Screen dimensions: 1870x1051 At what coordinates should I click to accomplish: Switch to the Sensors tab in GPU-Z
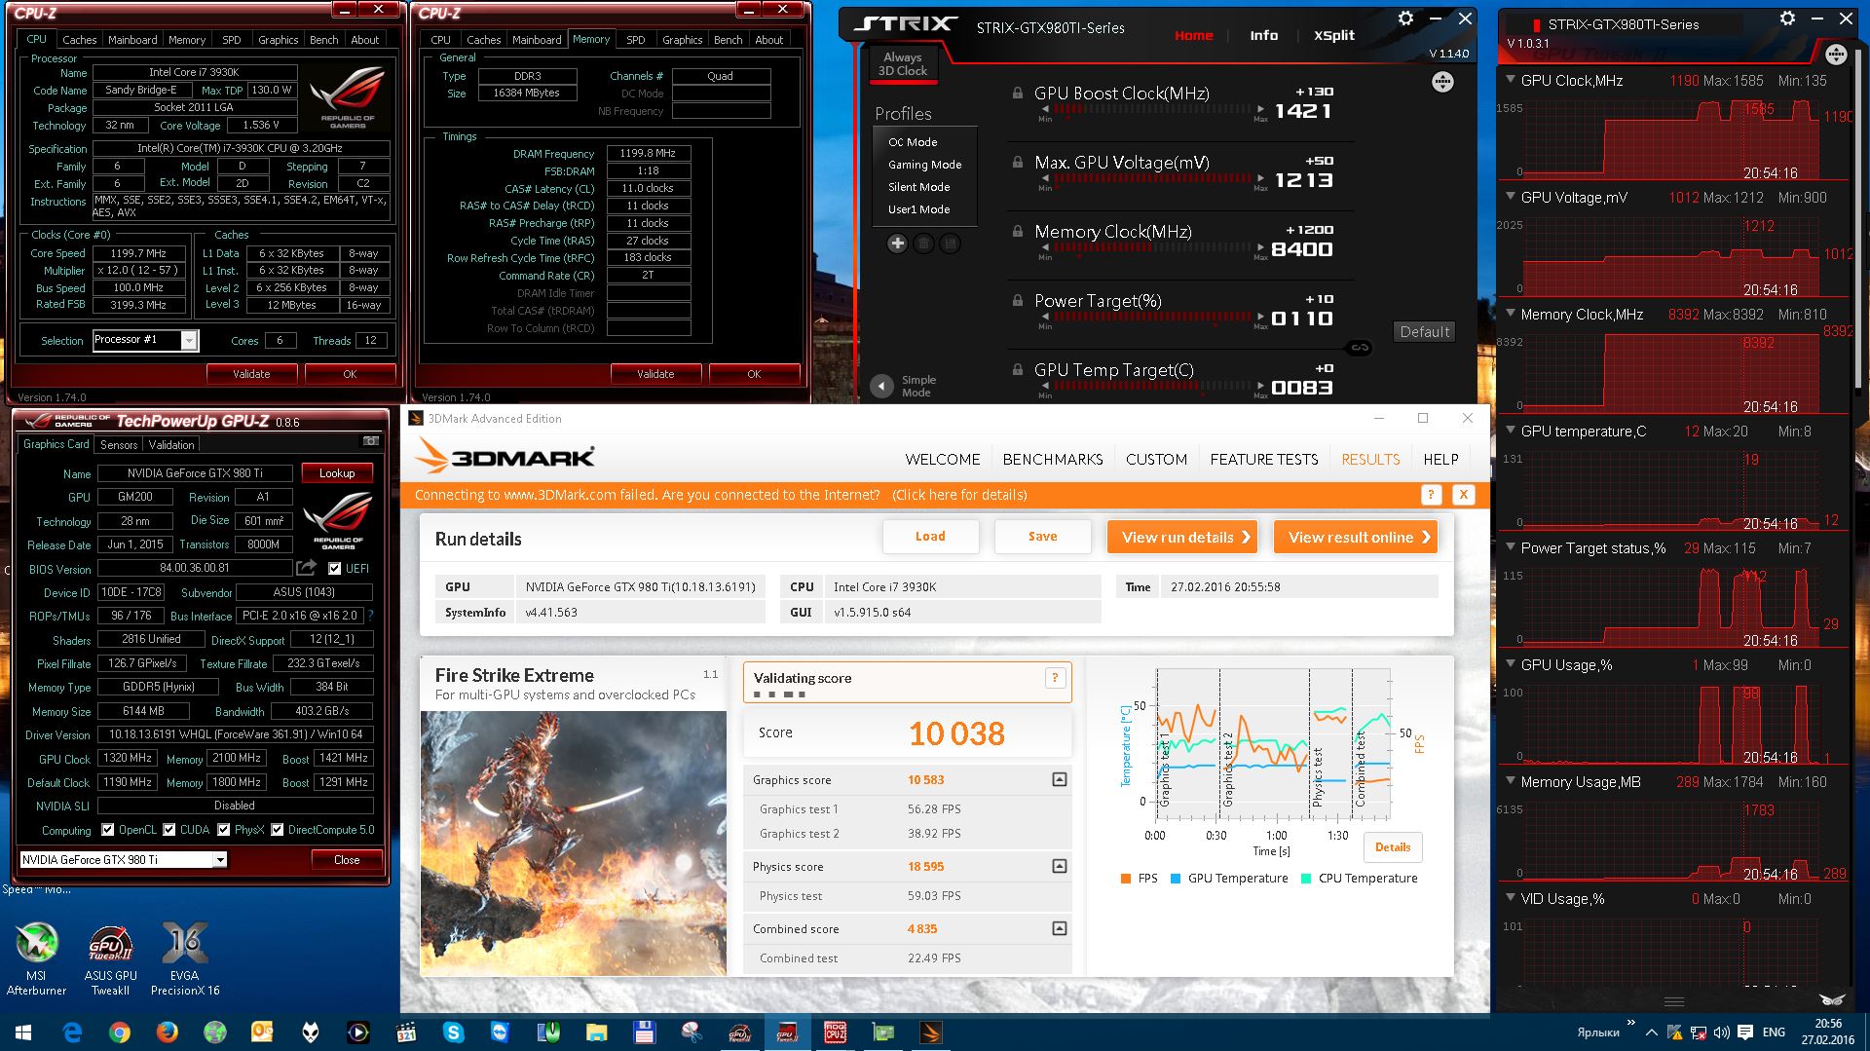(x=119, y=445)
